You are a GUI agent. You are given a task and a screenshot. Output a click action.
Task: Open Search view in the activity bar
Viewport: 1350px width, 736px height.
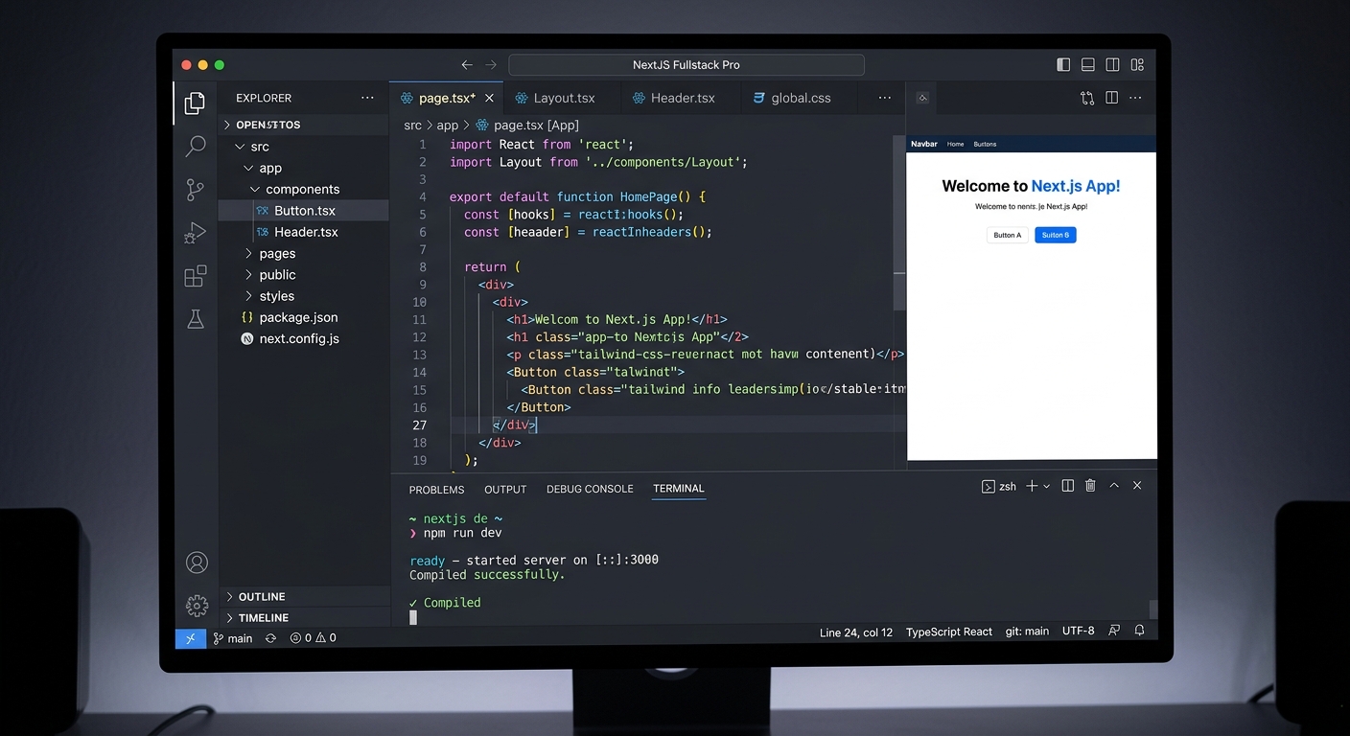(x=196, y=146)
